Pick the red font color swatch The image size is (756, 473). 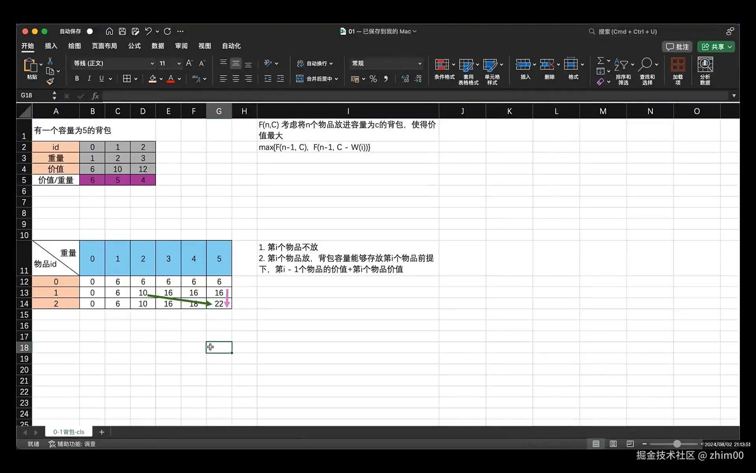point(172,78)
